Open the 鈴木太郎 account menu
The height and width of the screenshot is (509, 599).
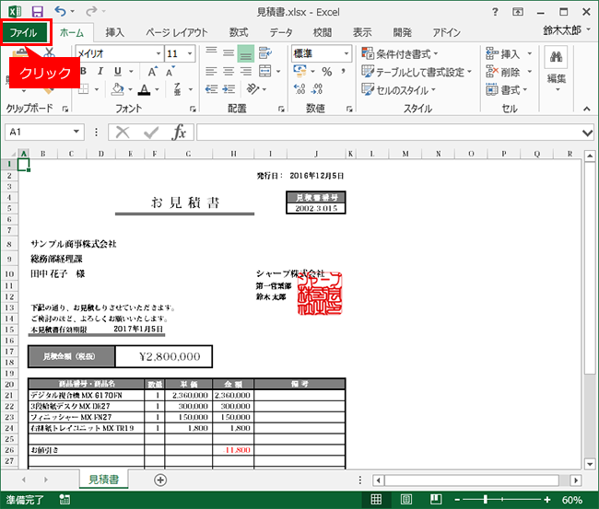click(x=567, y=29)
